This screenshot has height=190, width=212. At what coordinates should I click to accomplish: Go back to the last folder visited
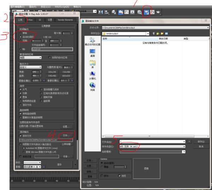coord(154,34)
